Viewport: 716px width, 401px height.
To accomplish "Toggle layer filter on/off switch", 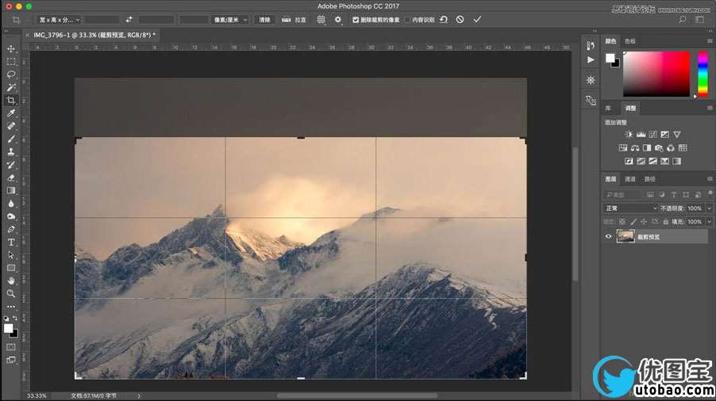I will (710, 193).
